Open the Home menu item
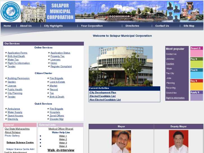 (x=7, y=26)
